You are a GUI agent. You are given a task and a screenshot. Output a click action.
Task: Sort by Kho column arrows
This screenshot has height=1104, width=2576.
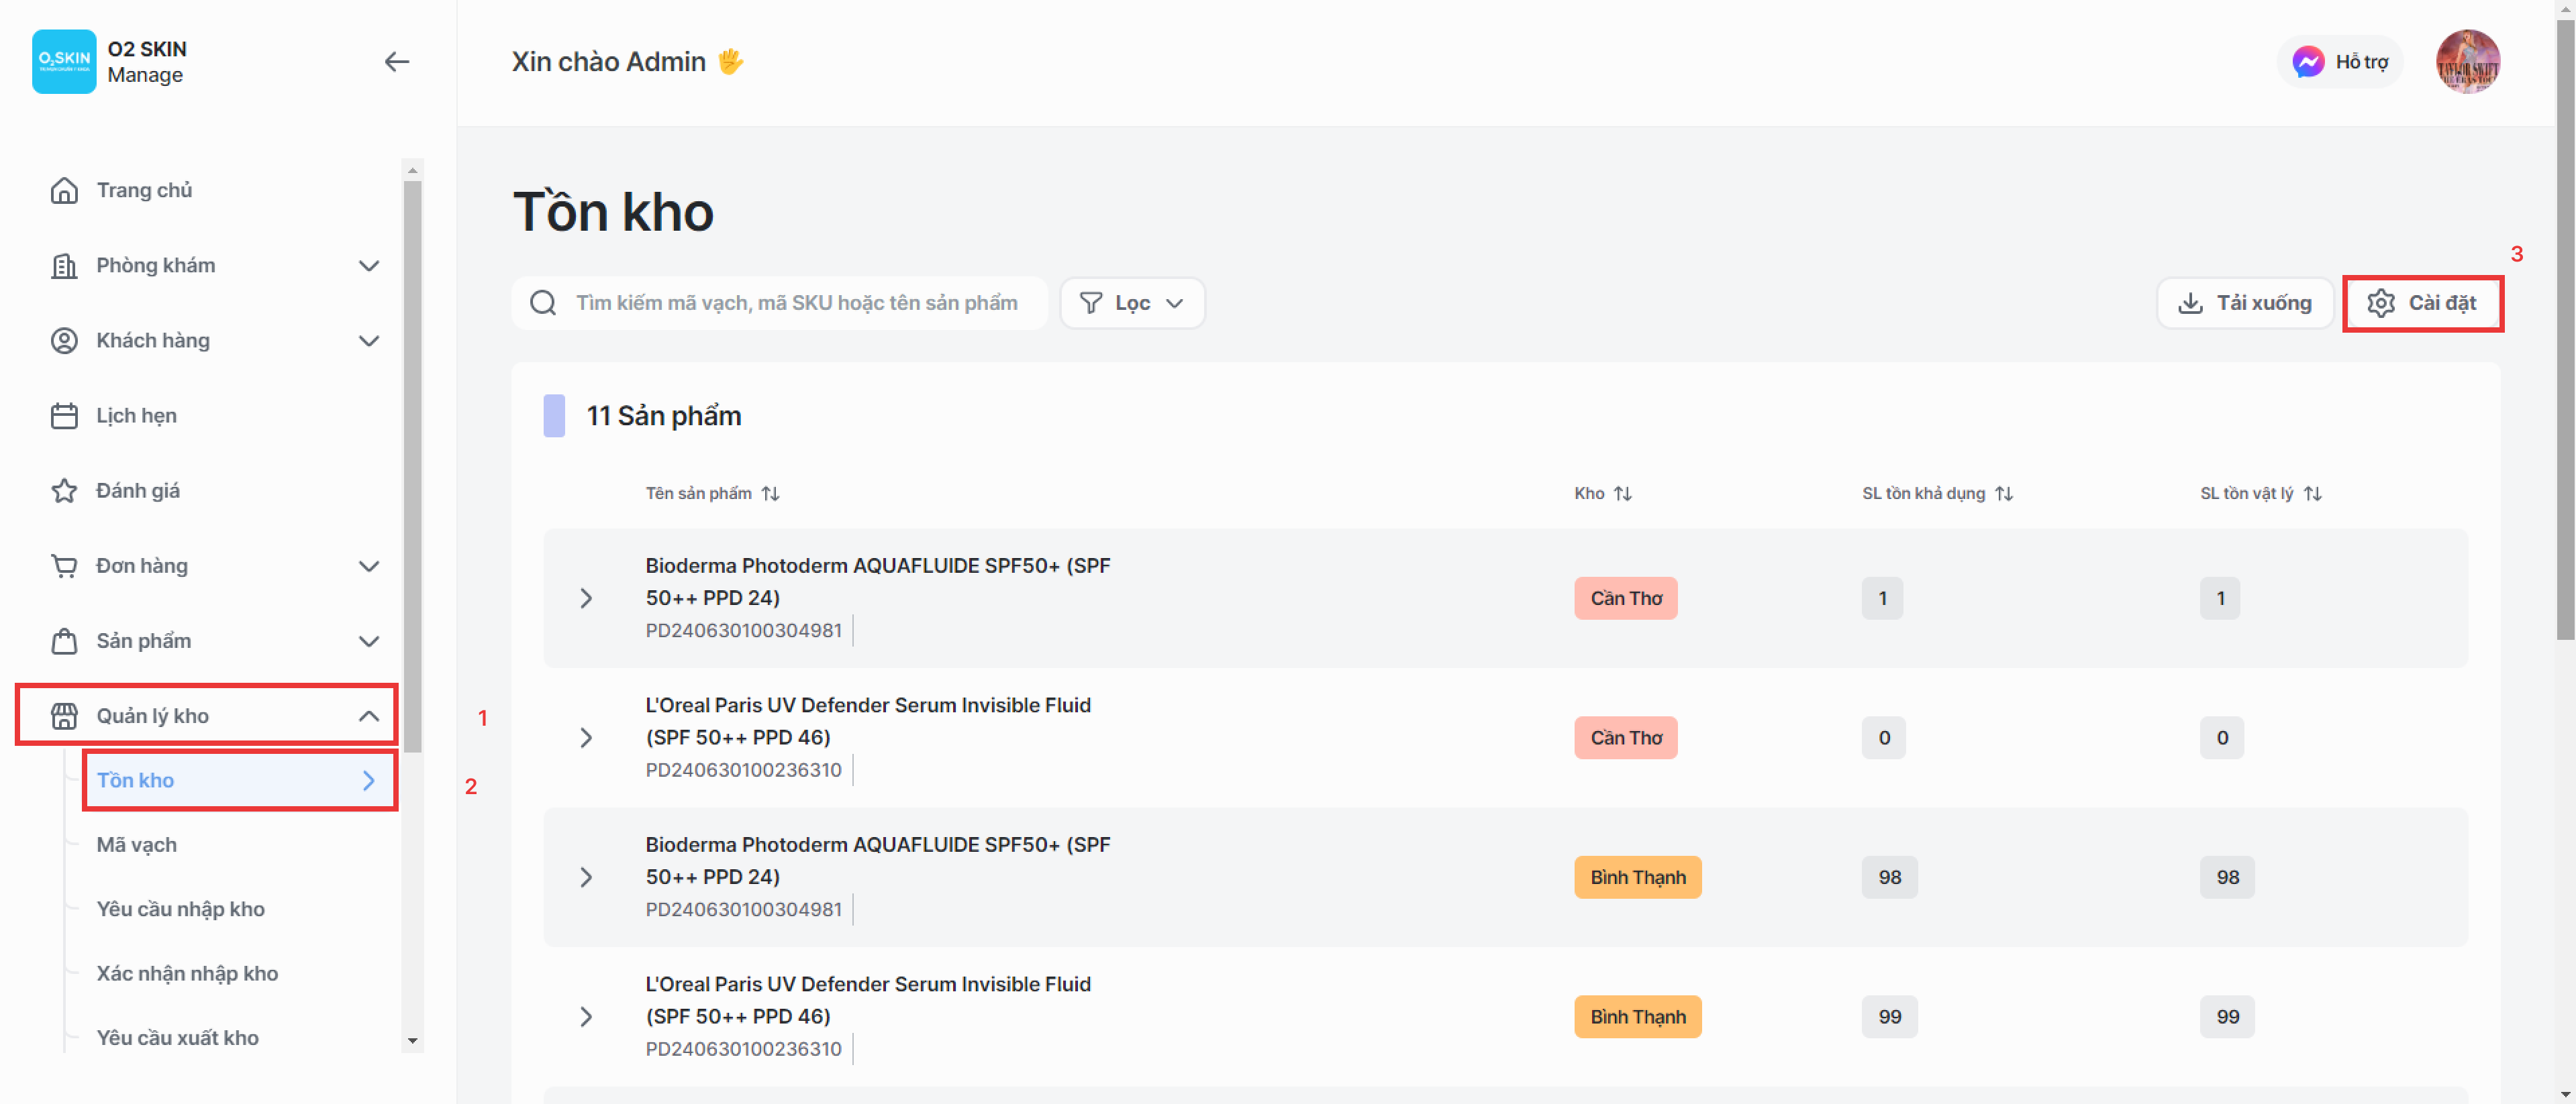1622,494
